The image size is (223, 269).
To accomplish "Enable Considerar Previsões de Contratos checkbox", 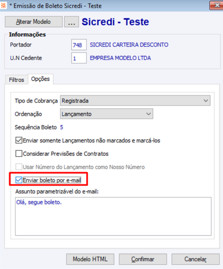I will [x=19, y=154].
